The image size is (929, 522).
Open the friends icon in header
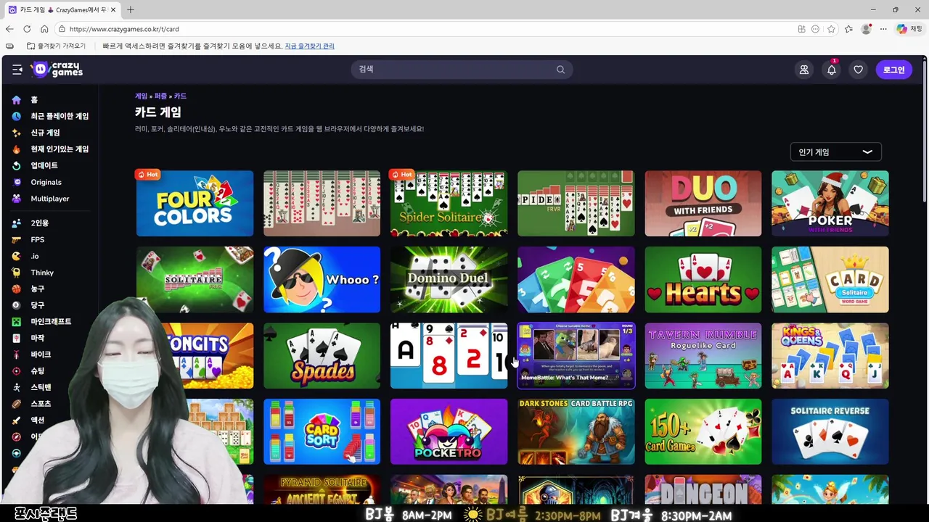(804, 70)
